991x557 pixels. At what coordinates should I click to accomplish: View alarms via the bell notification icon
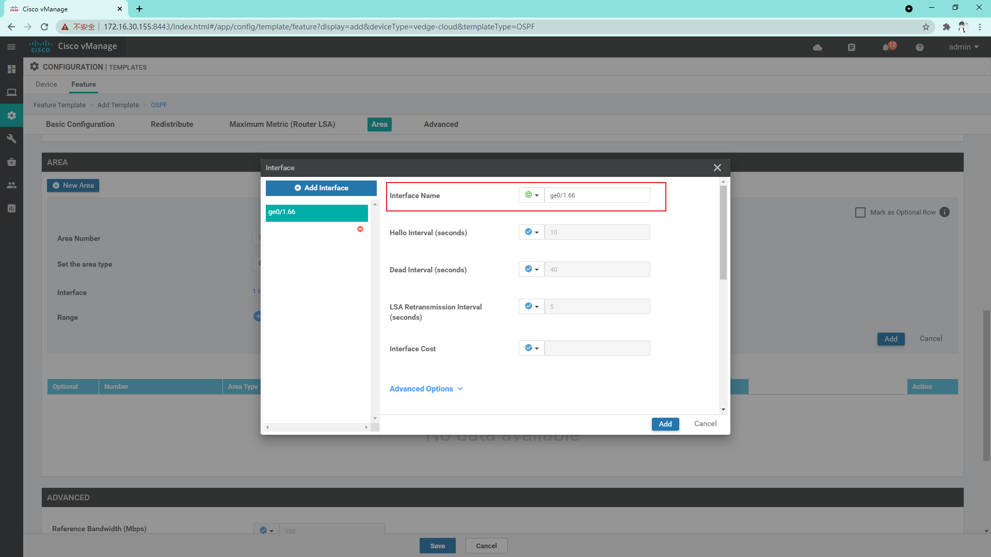coord(887,46)
